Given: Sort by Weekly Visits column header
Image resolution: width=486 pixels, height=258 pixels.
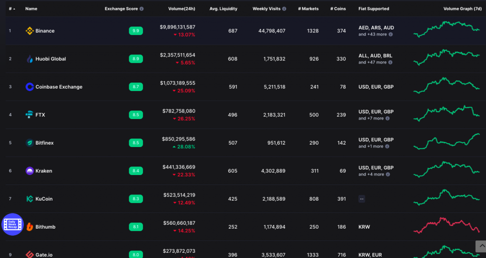Looking at the screenshot, I should pyautogui.click(x=267, y=9).
